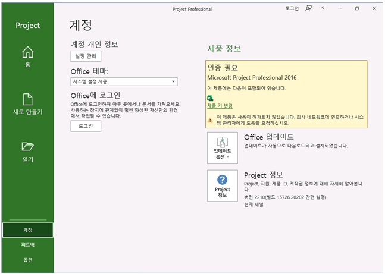The width and height of the screenshot is (385, 274).
Task: Click the 로그인 button under Office에 로그인
Action: [x=86, y=126]
